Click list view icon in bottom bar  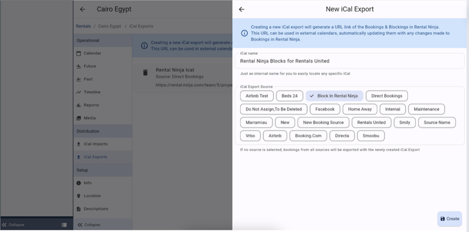pyautogui.click(x=64, y=225)
